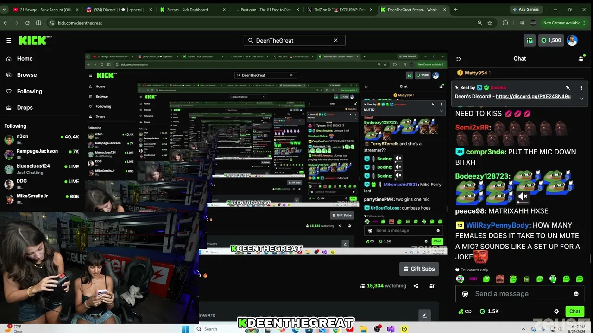Click the Ask Gemini button

point(527,10)
